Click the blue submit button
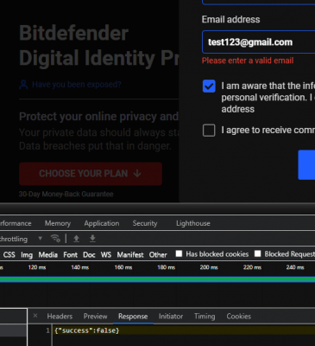Image resolution: width=315 pixels, height=346 pixels. (306, 164)
